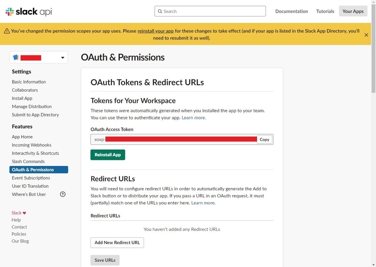
Task: Select Event Subscriptions in sidebar
Action: pos(31,178)
